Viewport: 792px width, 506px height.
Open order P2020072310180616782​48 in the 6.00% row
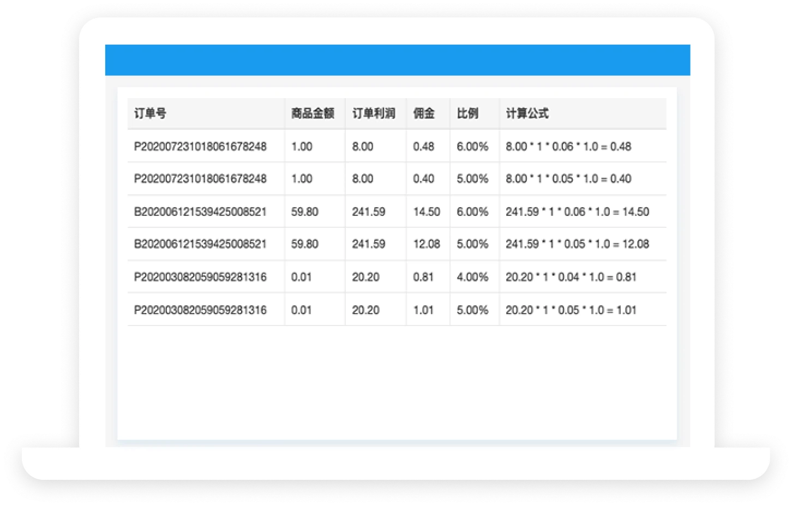pyautogui.click(x=200, y=146)
